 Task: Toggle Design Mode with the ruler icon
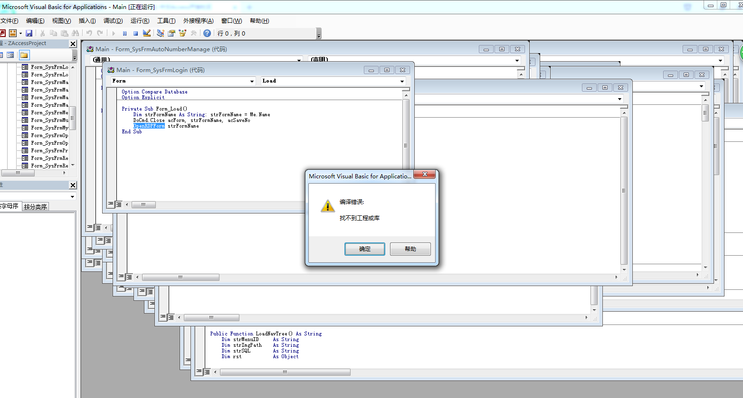[x=147, y=33]
